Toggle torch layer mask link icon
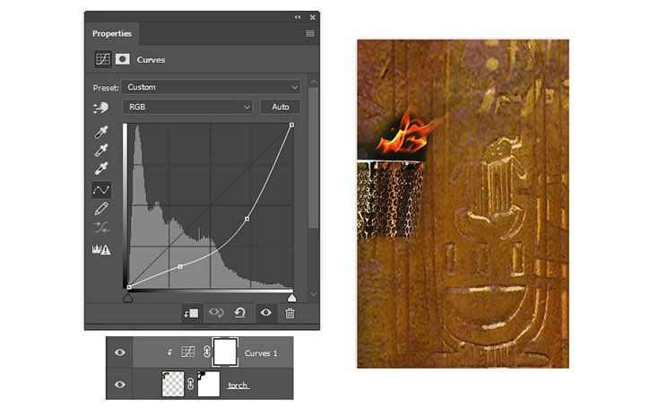This screenshot has height=408, width=650. tap(191, 384)
